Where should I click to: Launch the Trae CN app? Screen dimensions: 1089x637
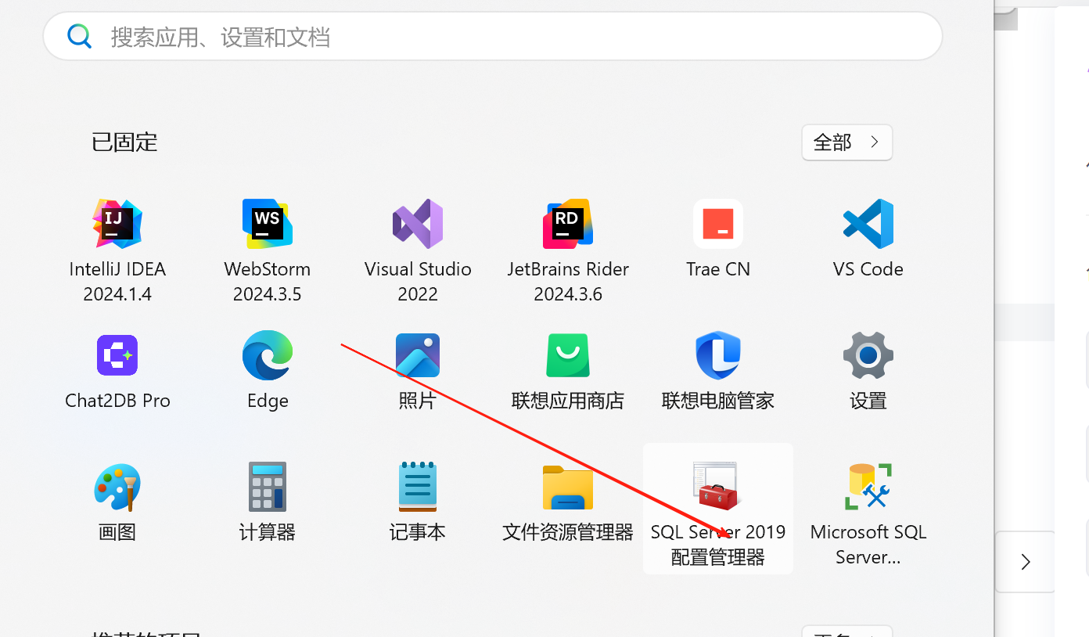[718, 239]
